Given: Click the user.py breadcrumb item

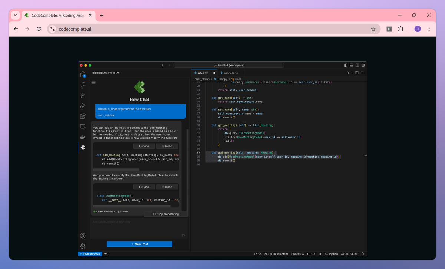Looking at the screenshot, I should tap(220, 79).
